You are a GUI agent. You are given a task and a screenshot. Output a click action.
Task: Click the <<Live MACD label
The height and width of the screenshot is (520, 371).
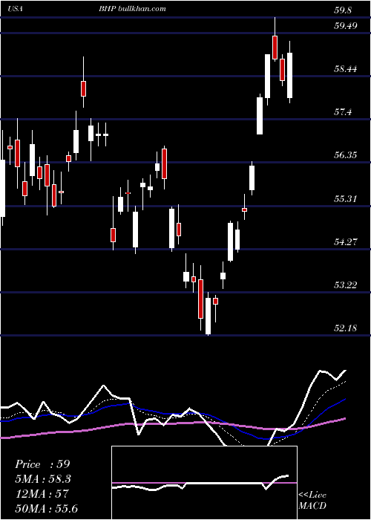click(312, 500)
